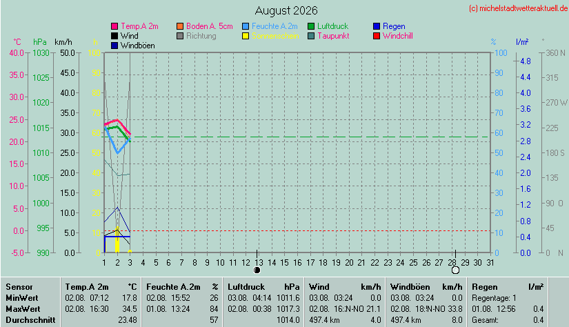
Task: Click the teal Taupunkt legend swatch
Action: click(311, 36)
